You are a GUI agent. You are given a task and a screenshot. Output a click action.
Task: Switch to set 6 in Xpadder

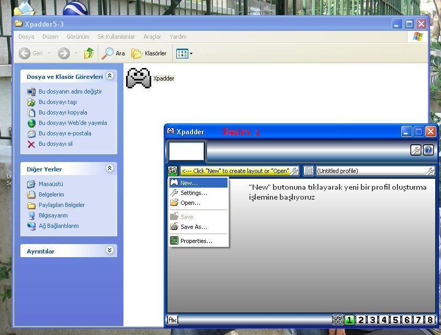pos(407,319)
